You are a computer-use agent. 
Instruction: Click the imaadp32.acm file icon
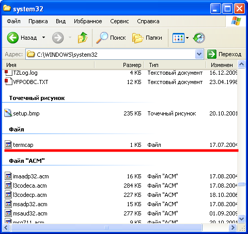tap(8, 176)
